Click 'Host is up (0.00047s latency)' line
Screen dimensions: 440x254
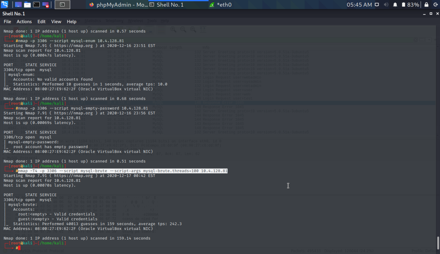39,55
